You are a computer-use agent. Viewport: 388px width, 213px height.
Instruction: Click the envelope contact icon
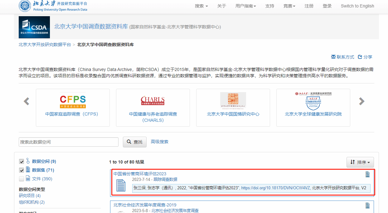333,57
